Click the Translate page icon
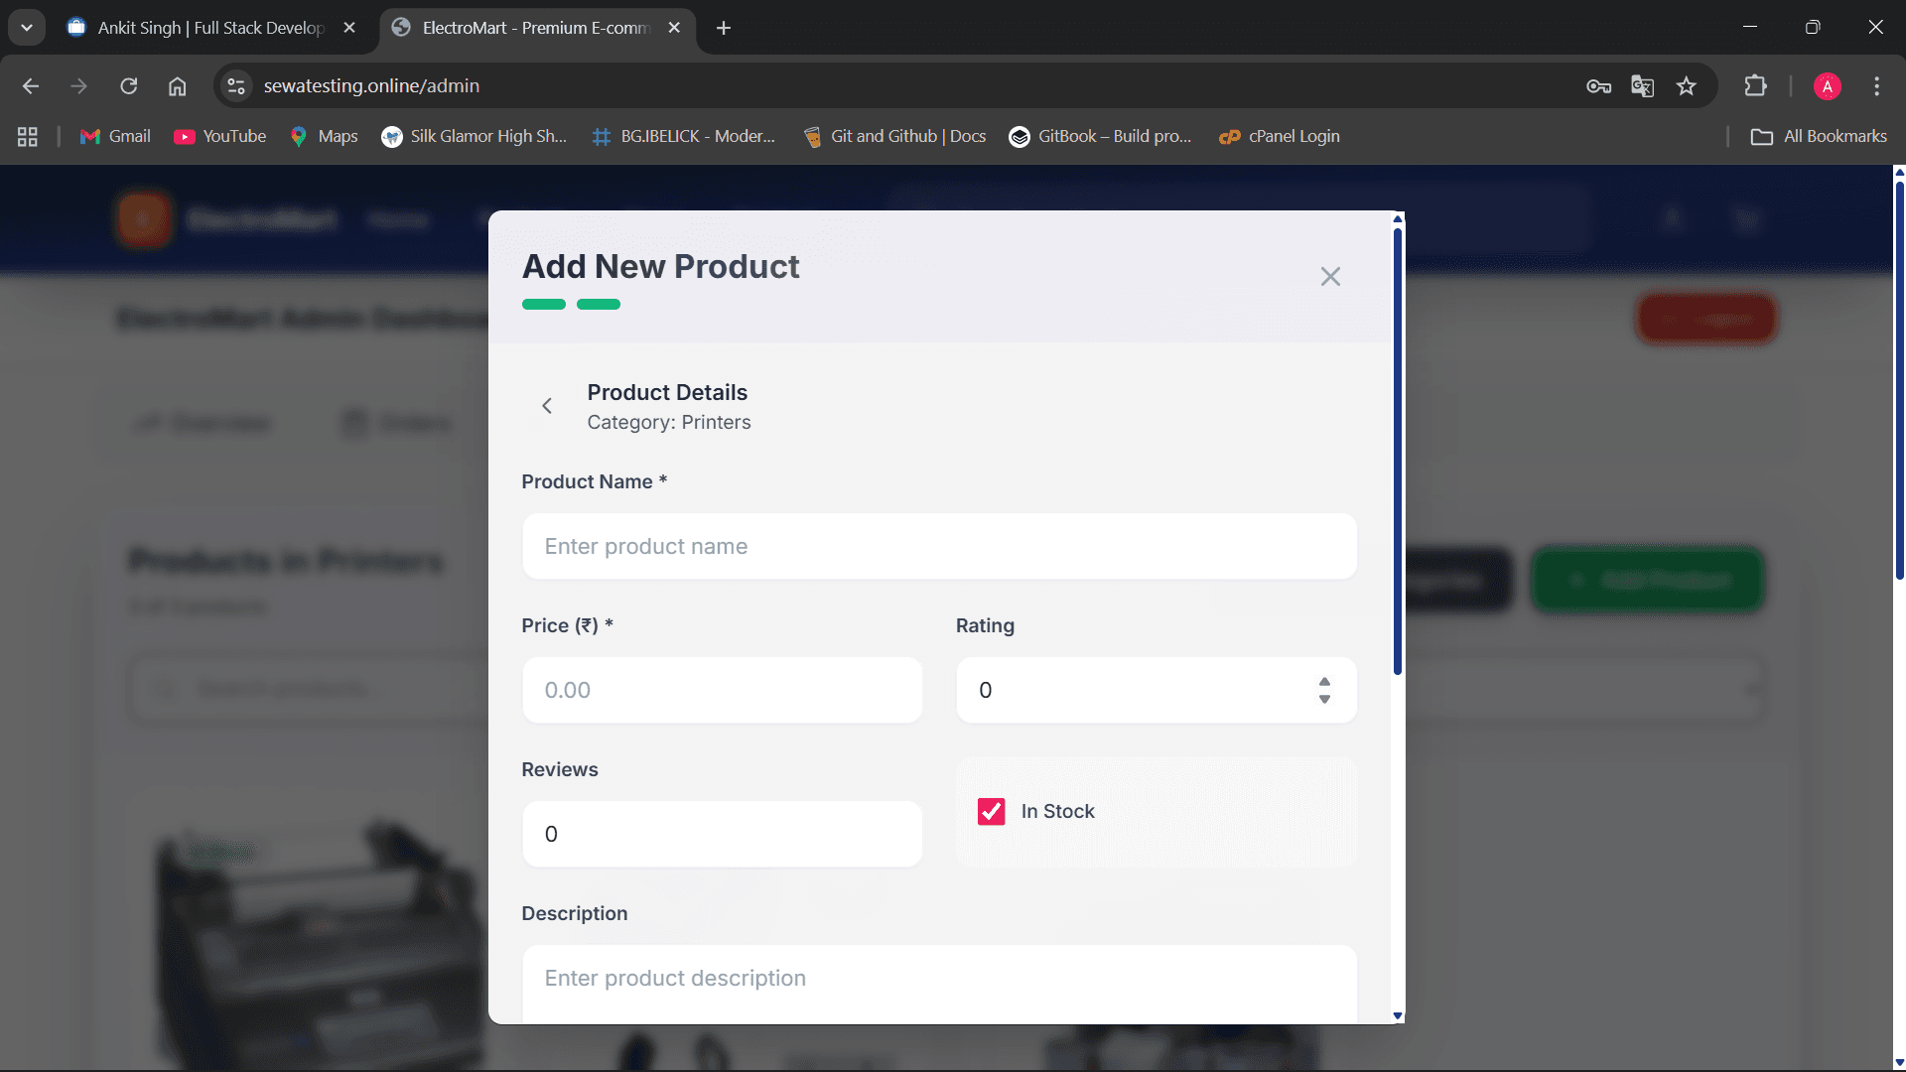Viewport: 1906px width, 1072px height. coord(1642,86)
